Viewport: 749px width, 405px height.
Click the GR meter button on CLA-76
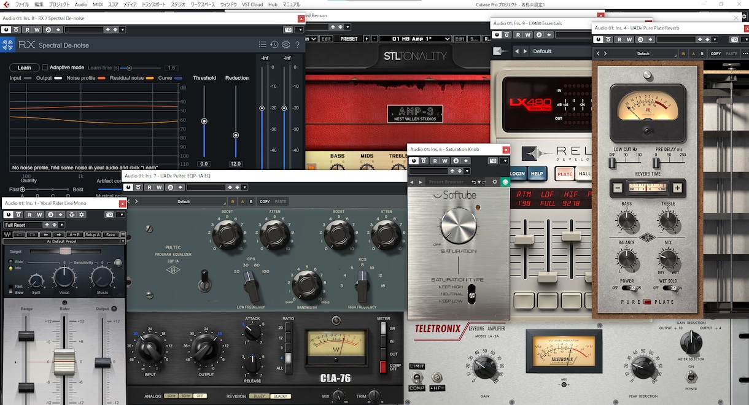click(384, 328)
